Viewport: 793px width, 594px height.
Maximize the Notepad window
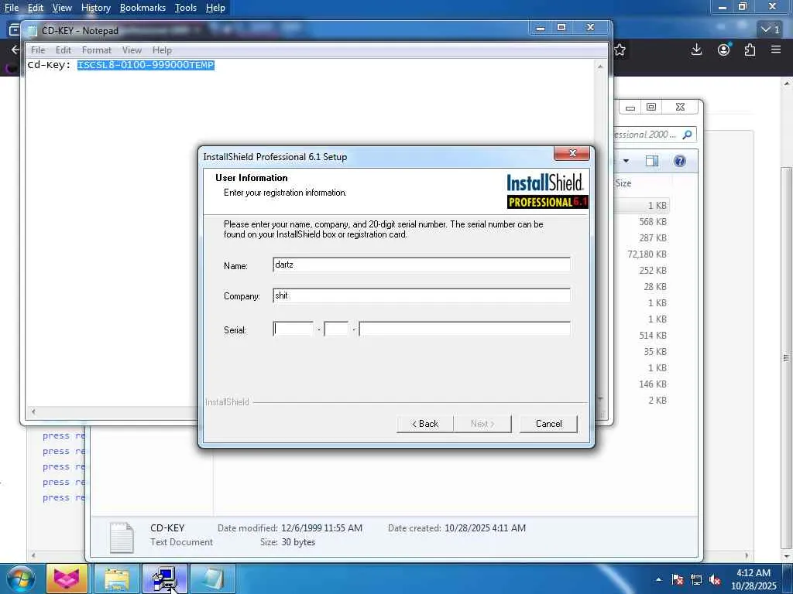(561, 28)
